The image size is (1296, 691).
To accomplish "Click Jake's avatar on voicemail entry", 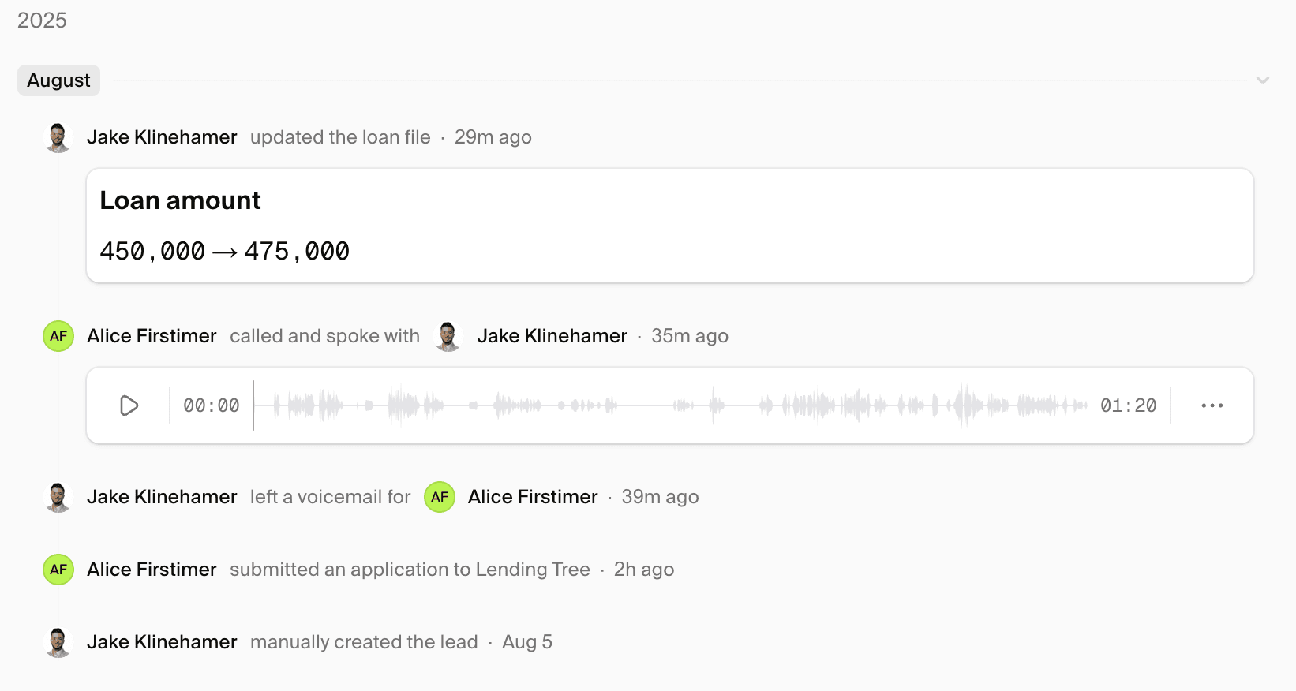I will click(x=58, y=497).
